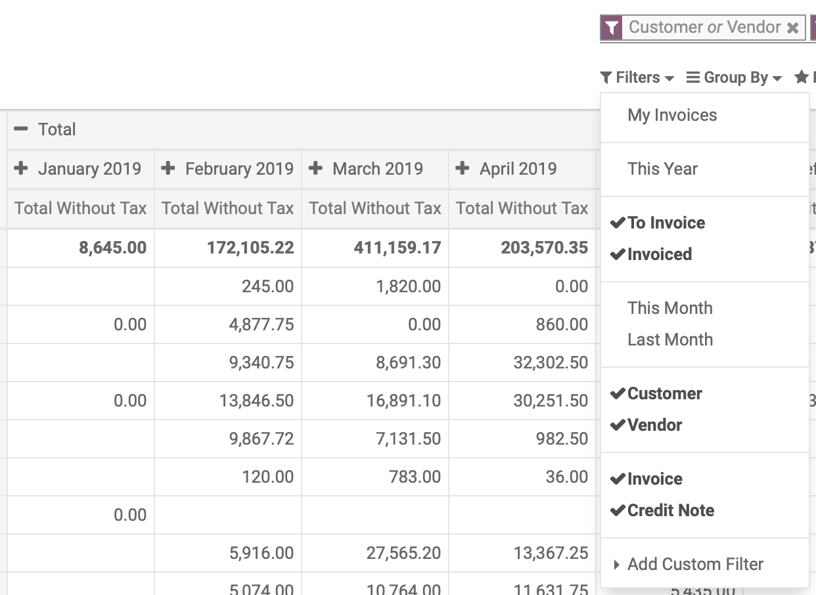
Task: Uncheck the Invoiced filter
Action: [x=704, y=254]
